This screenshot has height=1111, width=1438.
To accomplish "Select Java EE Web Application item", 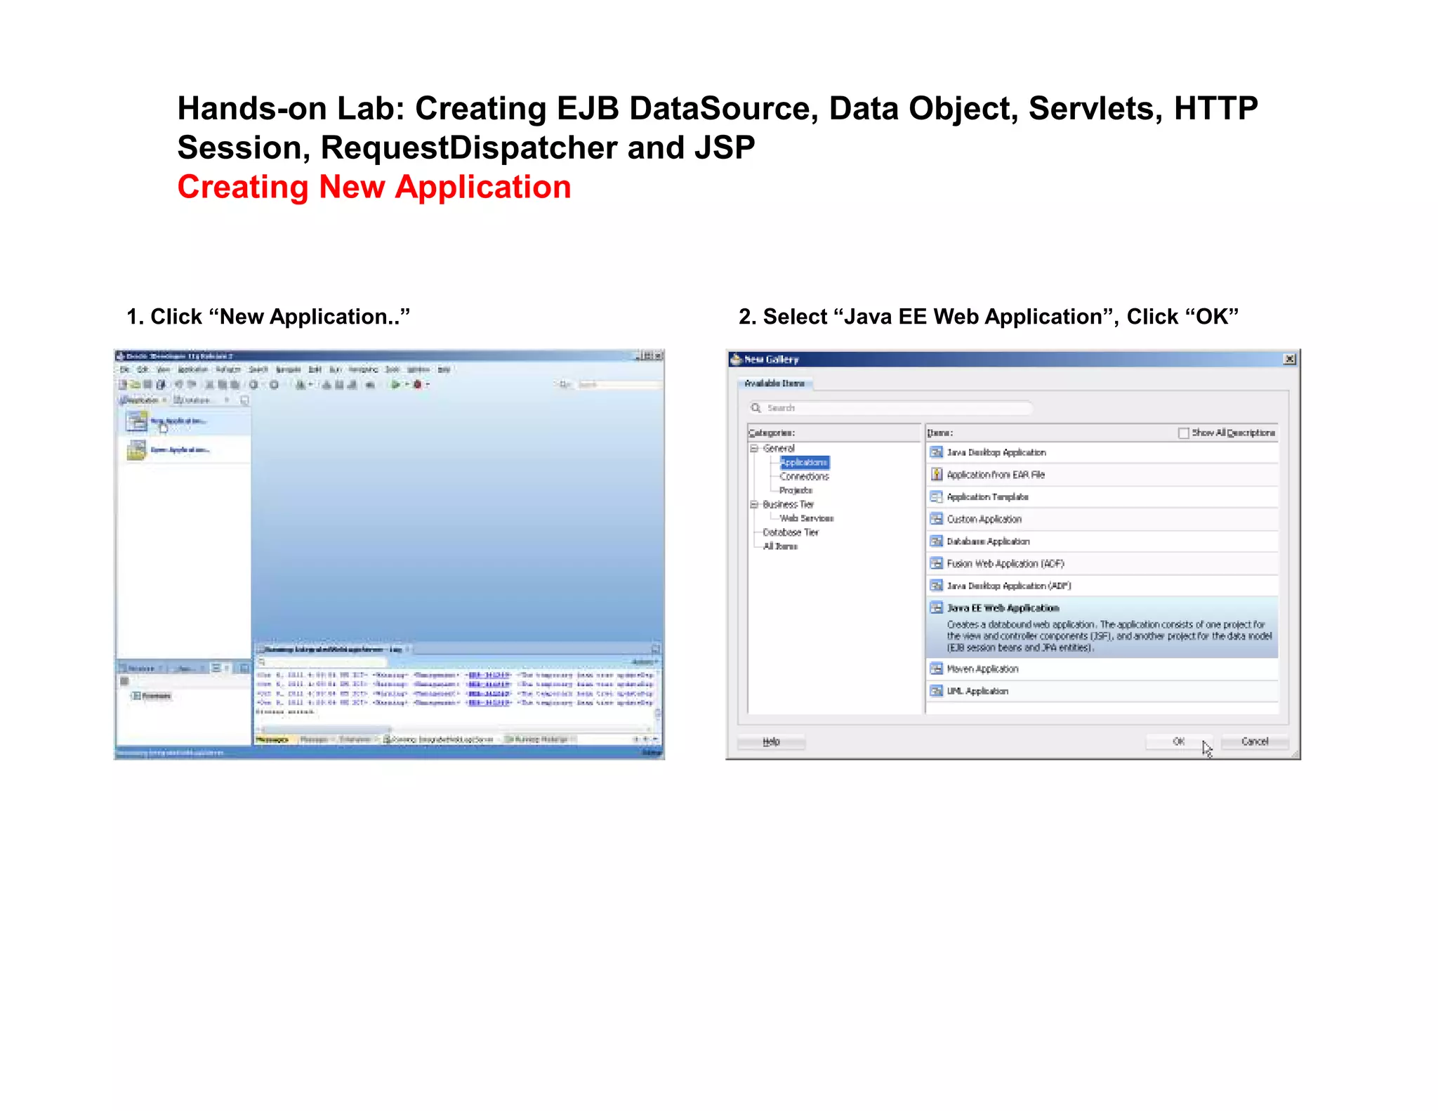I will click(1102, 627).
